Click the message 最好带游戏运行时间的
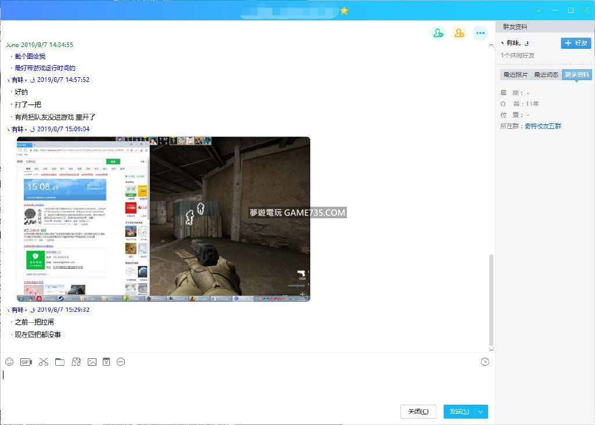 (x=45, y=69)
